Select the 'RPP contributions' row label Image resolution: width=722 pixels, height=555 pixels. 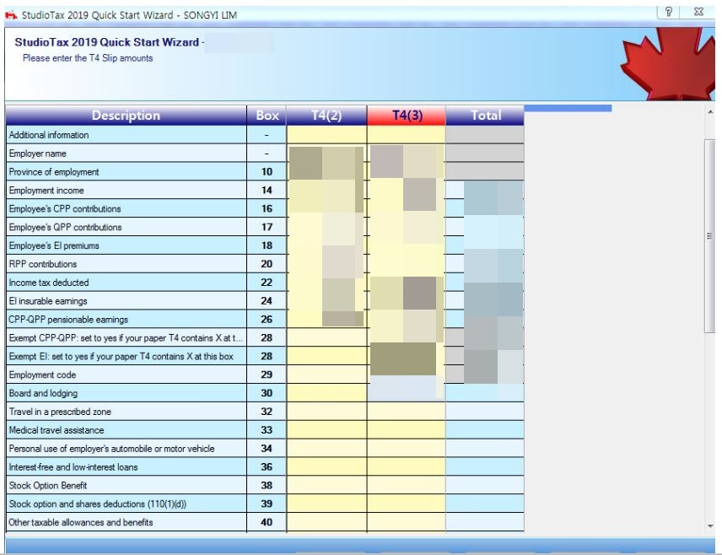click(x=43, y=264)
